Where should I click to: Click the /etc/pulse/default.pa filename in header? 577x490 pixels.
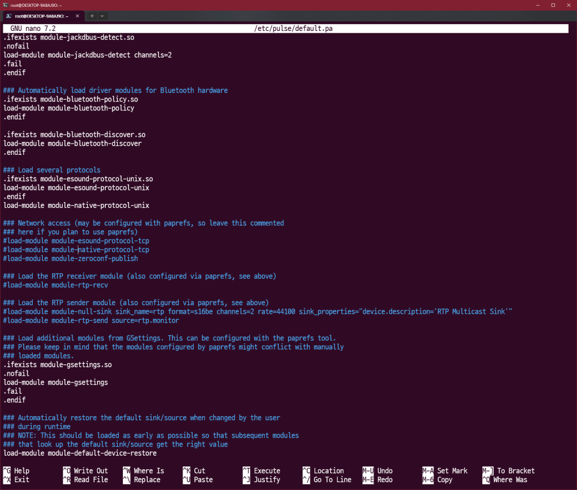297,28
